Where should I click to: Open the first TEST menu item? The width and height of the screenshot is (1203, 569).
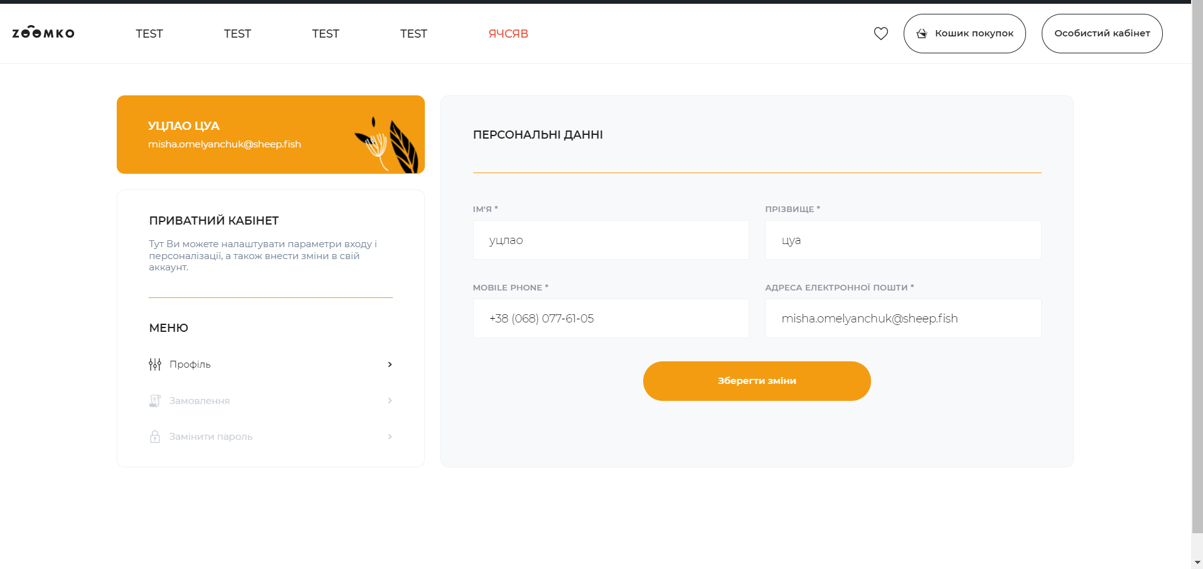[x=149, y=34]
